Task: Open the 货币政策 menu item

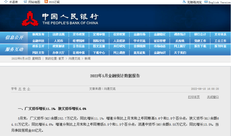Action: (x=79, y=34)
